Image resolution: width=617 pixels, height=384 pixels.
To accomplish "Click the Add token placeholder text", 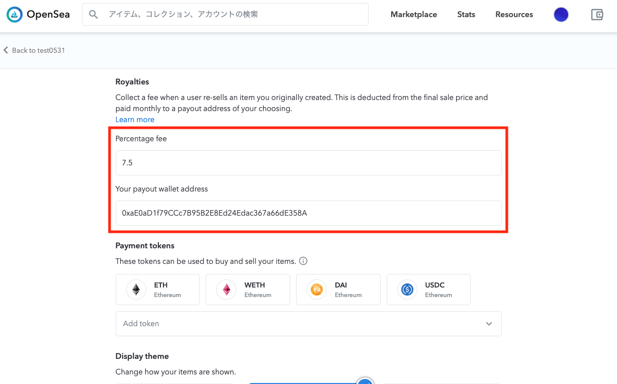I will click(141, 324).
